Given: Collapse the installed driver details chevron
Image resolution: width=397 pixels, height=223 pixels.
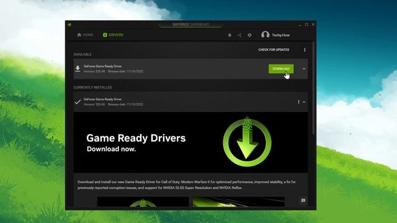Looking at the screenshot, I should 304,102.
